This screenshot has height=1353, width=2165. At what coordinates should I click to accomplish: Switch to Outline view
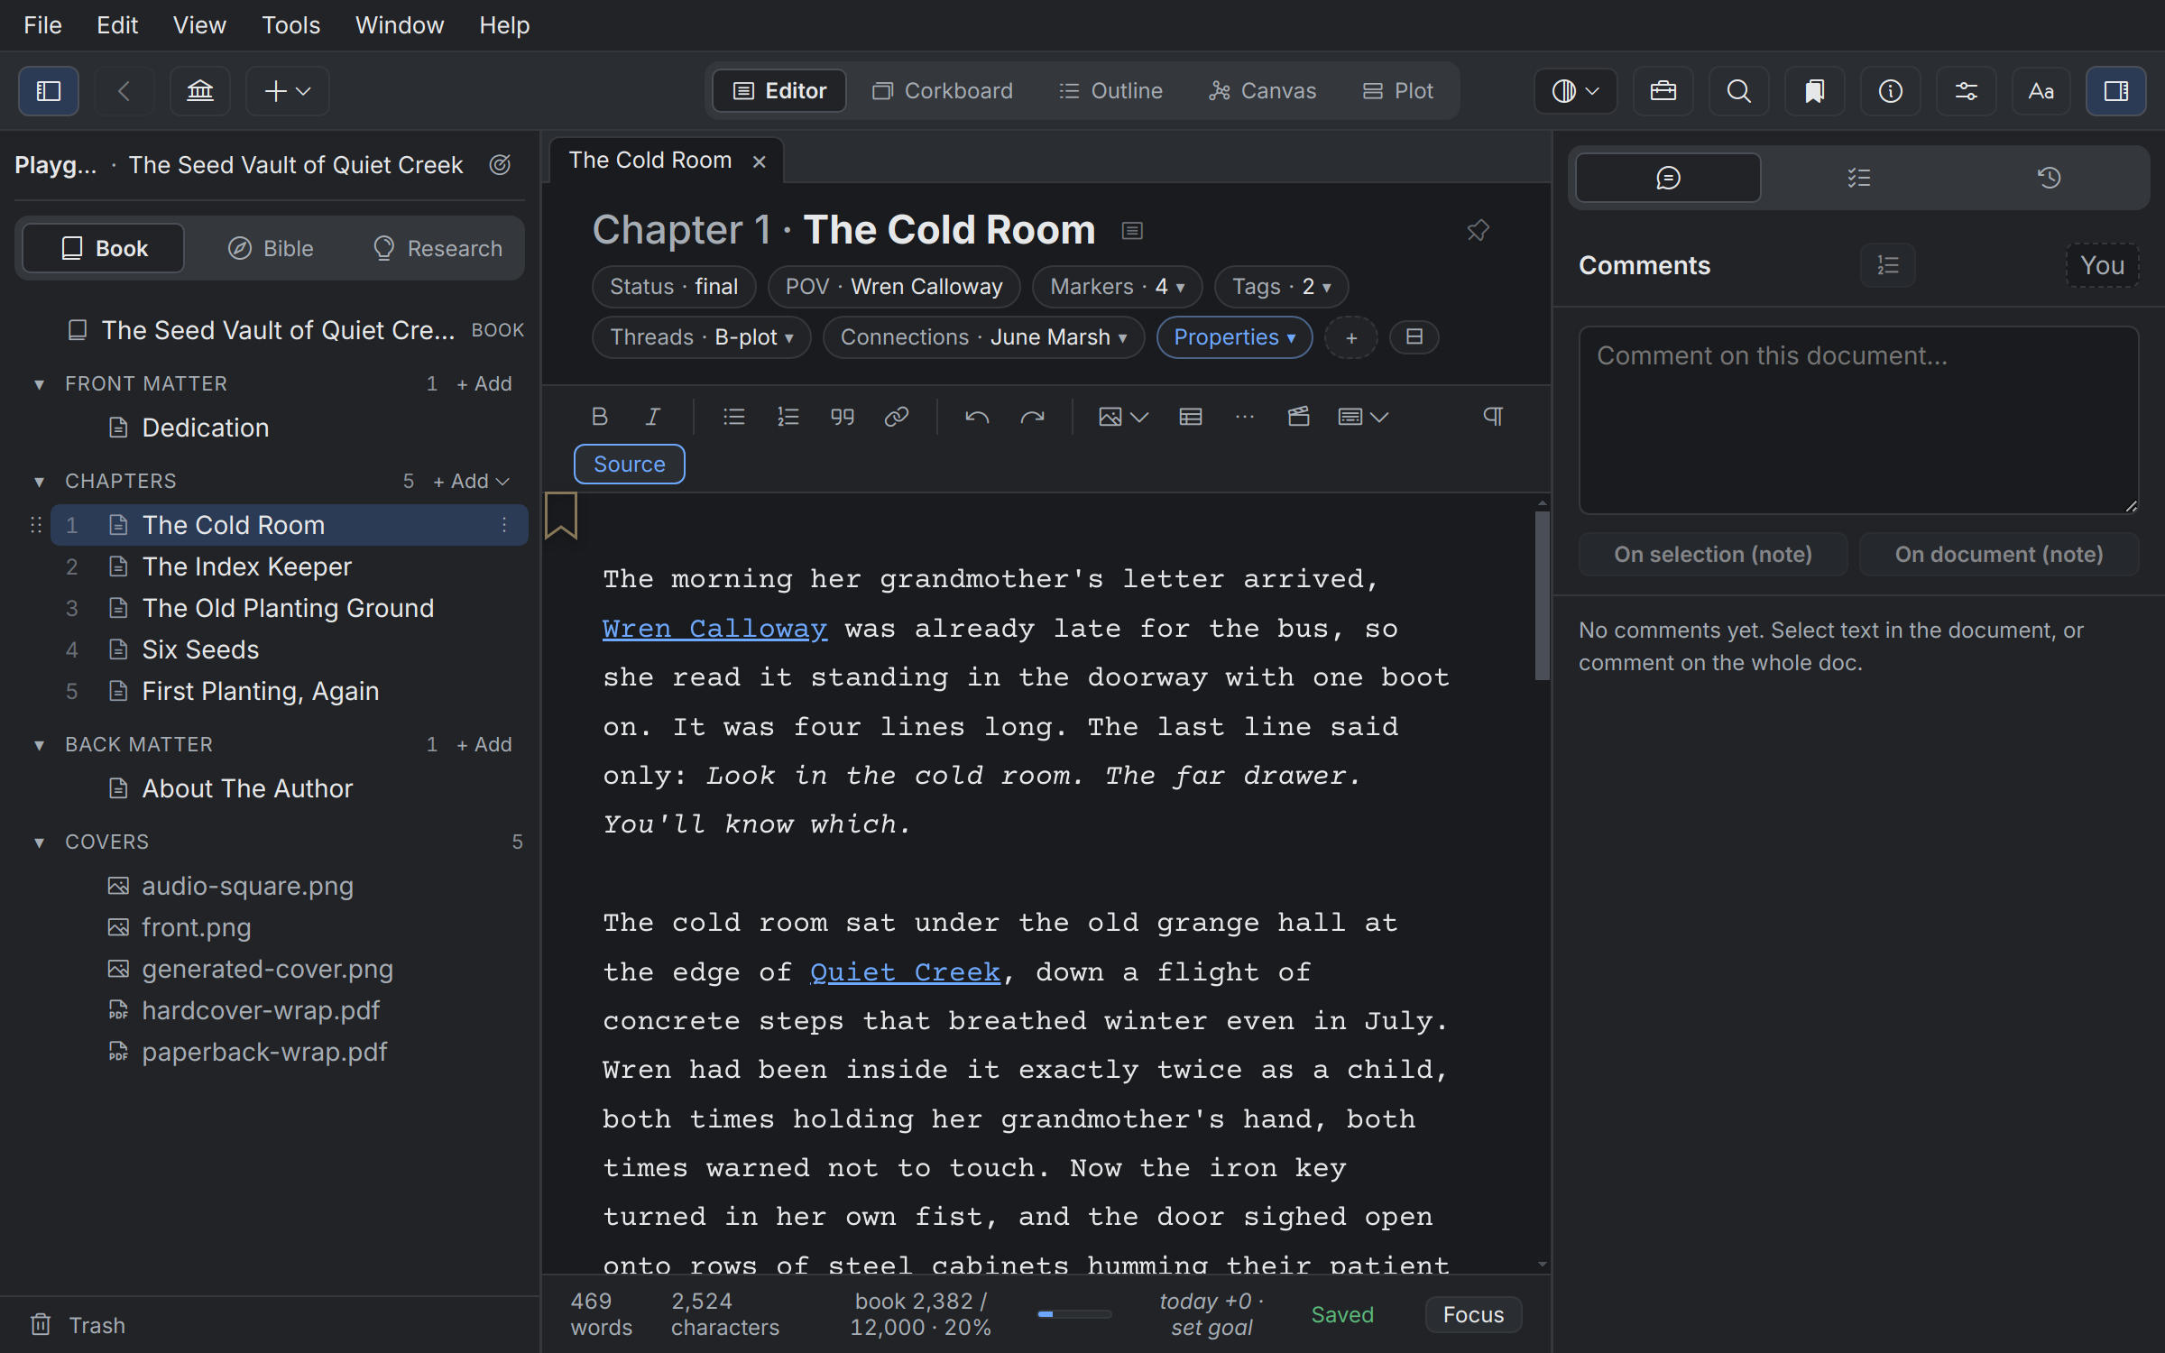pyautogui.click(x=1110, y=91)
